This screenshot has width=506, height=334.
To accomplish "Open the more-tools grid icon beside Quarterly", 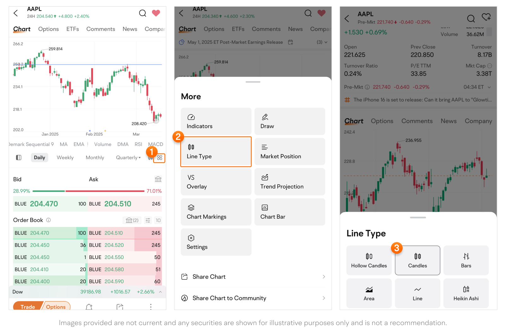I will tap(160, 158).
